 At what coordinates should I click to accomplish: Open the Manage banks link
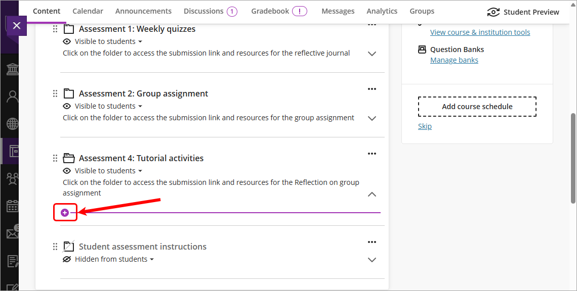(x=454, y=60)
